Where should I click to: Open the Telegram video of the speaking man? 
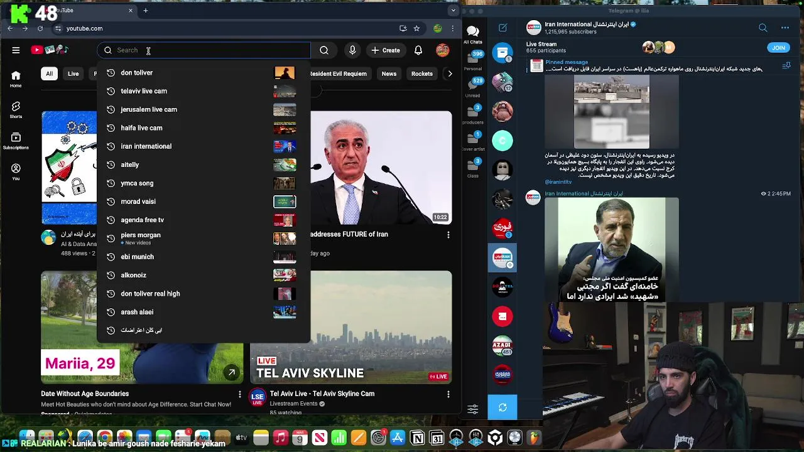pos(611,250)
